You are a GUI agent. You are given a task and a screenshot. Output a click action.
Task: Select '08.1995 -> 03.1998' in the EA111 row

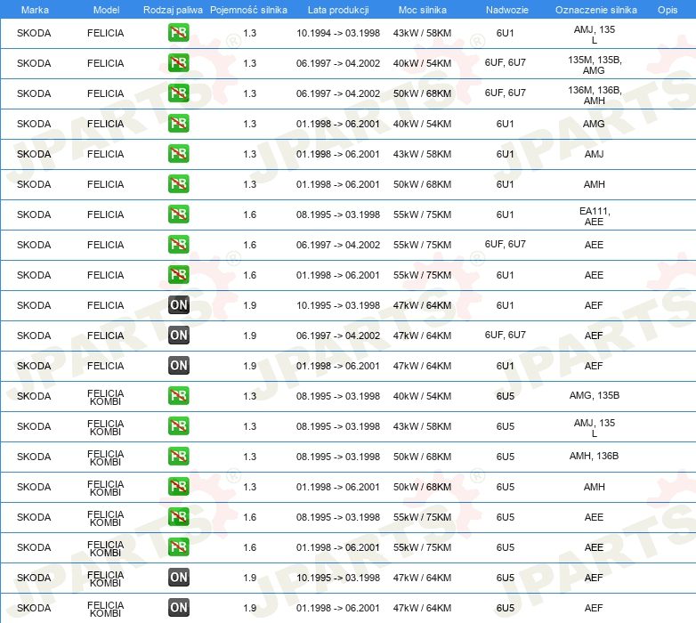coord(338,214)
